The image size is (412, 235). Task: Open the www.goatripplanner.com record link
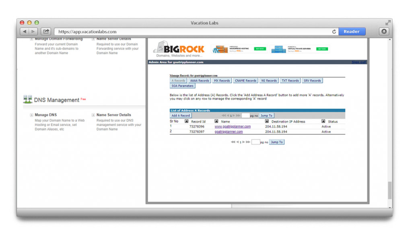(233, 127)
